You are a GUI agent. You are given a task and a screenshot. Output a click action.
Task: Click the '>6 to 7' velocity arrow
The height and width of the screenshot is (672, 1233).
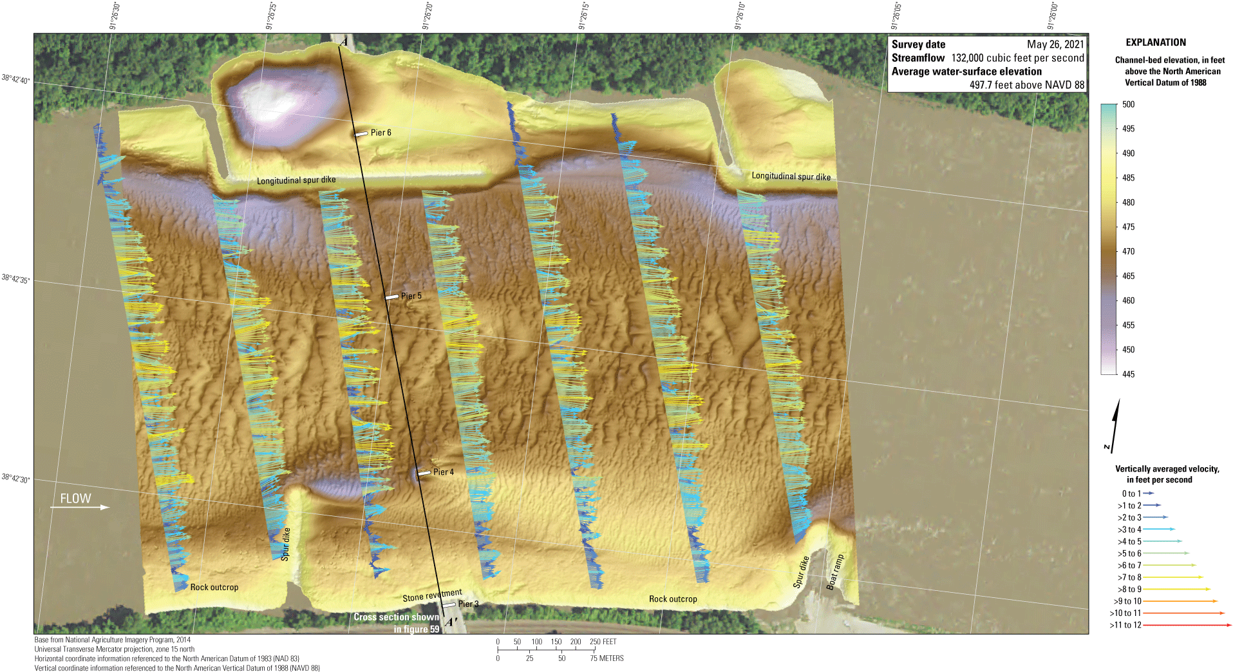(1169, 565)
